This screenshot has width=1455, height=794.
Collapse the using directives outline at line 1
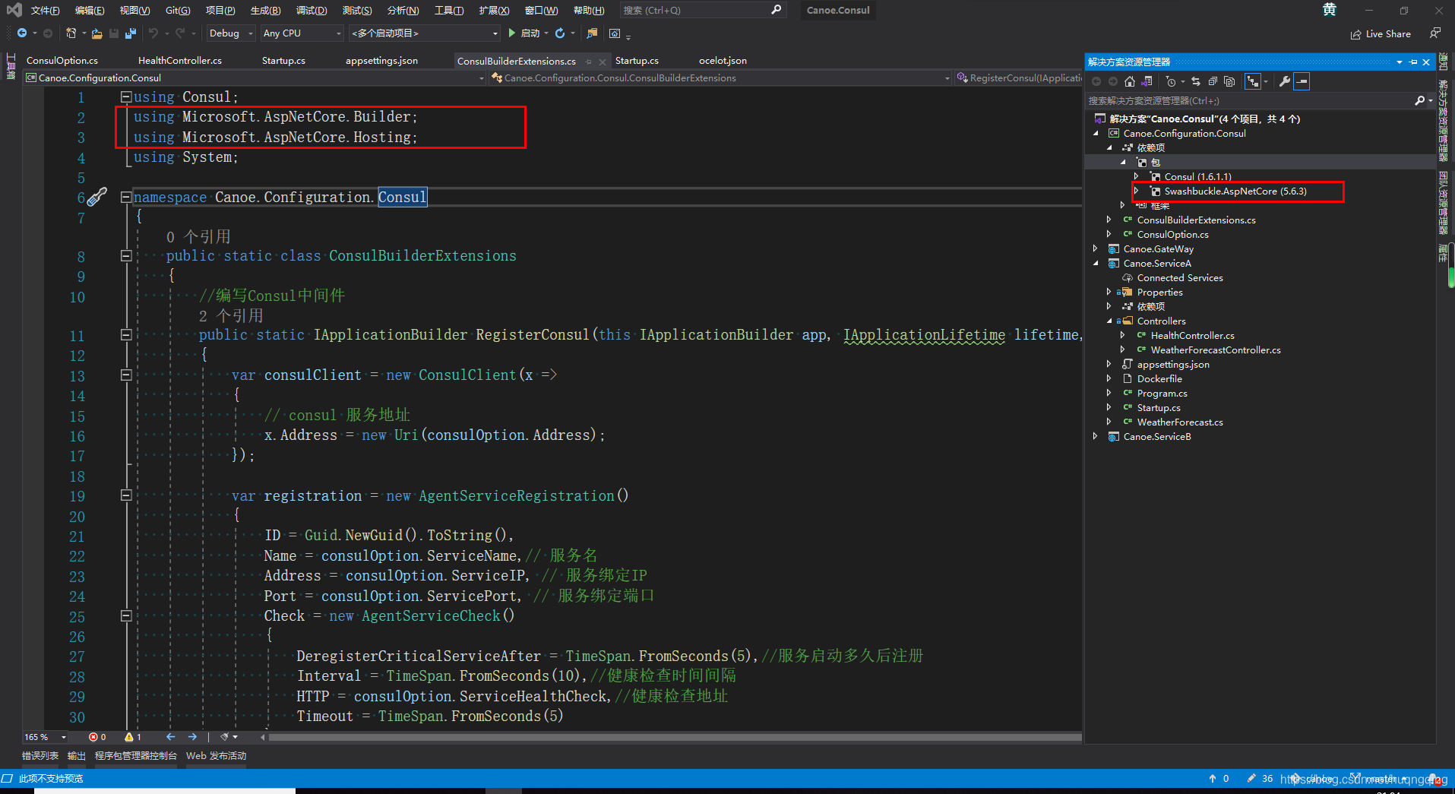tap(126, 97)
